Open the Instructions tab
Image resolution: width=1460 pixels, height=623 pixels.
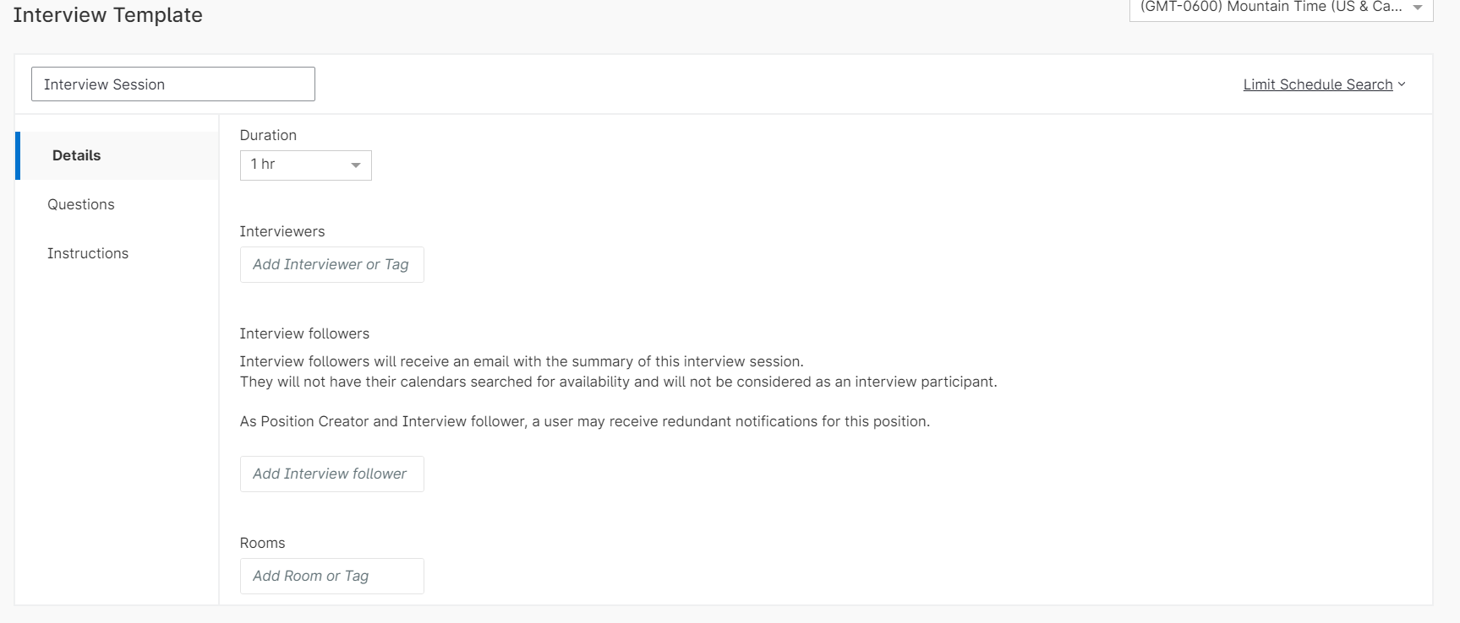(88, 253)
